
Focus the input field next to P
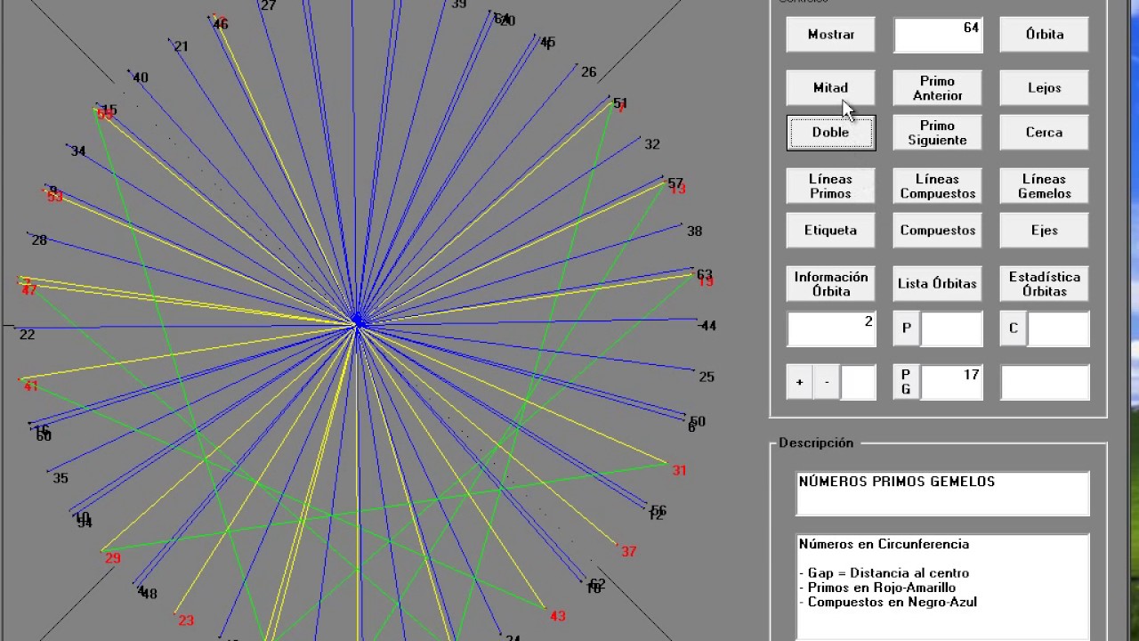coord(951,329)
